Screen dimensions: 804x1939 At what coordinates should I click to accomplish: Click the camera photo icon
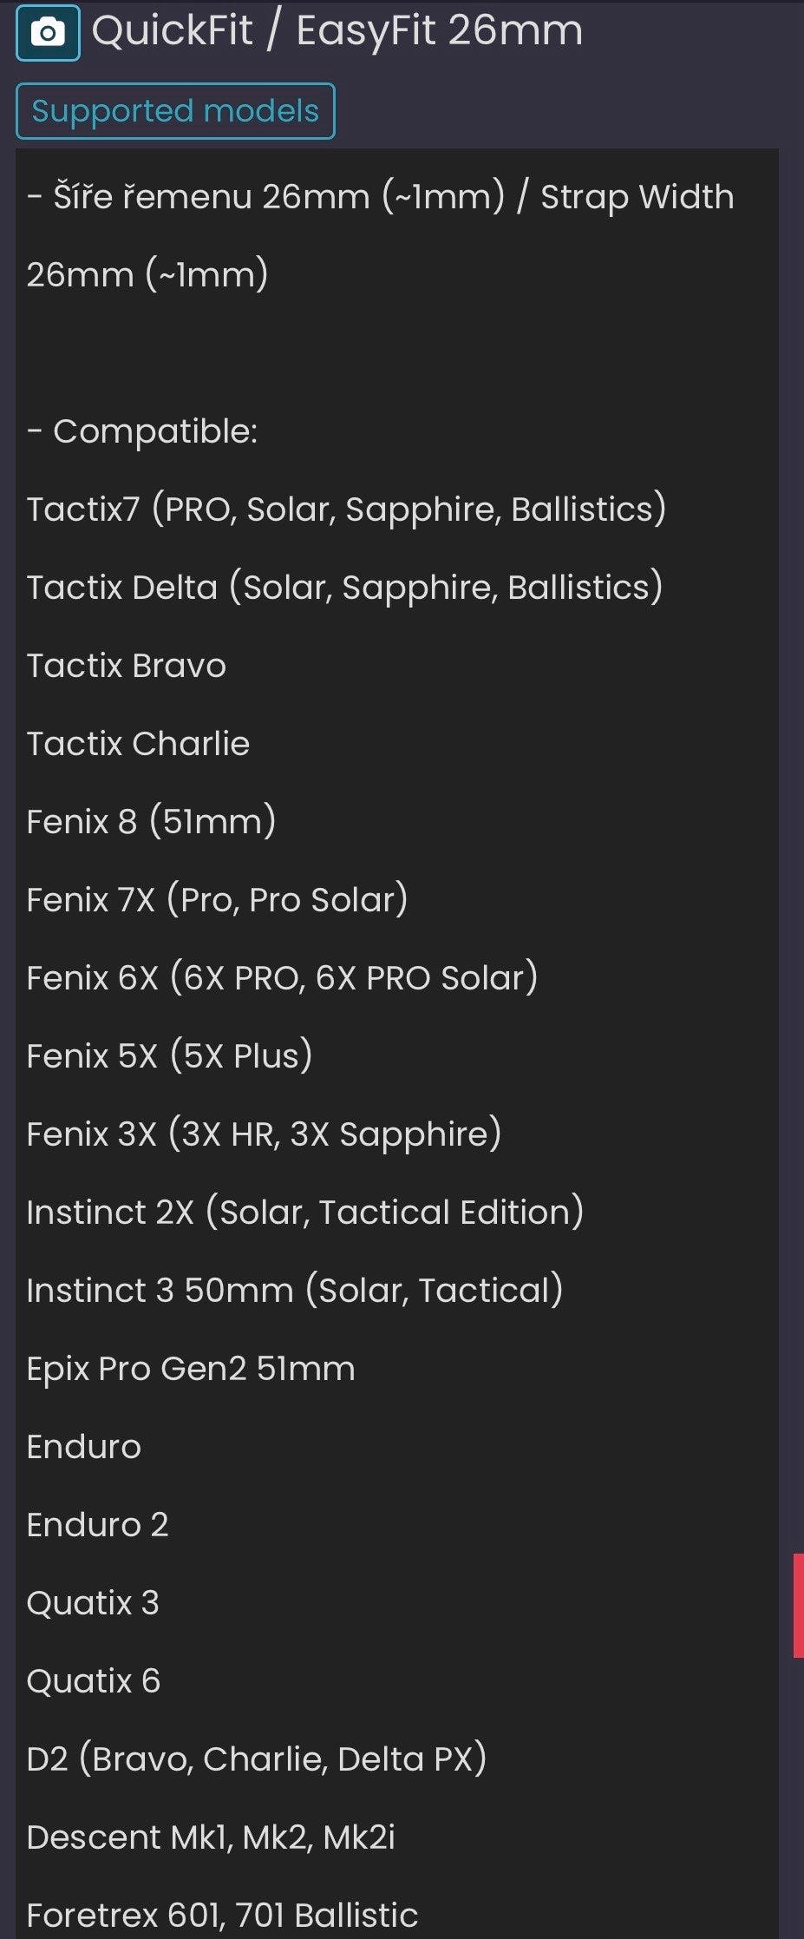[48, 33]
